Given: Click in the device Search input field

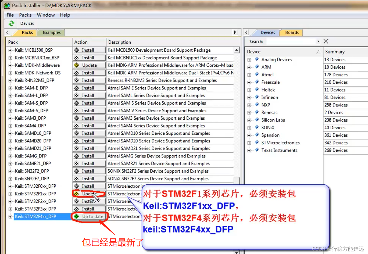Looking at the screenshot, I should (x=291, y=41).
